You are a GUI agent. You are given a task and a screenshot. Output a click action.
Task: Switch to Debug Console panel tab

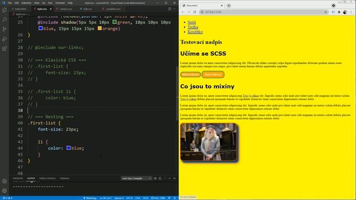(47, 178)
